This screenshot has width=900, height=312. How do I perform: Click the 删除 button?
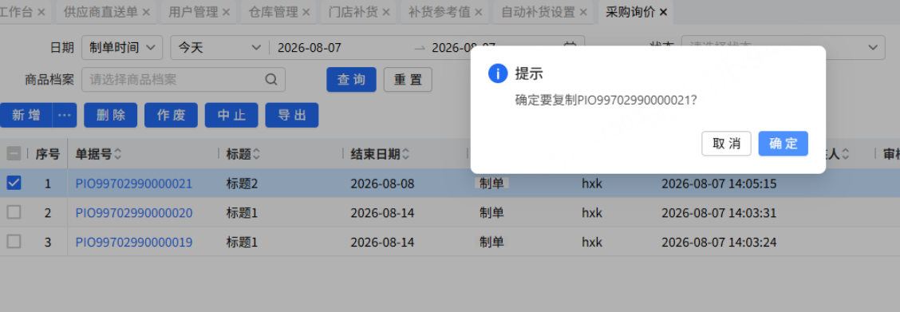(x=111, y=115)
